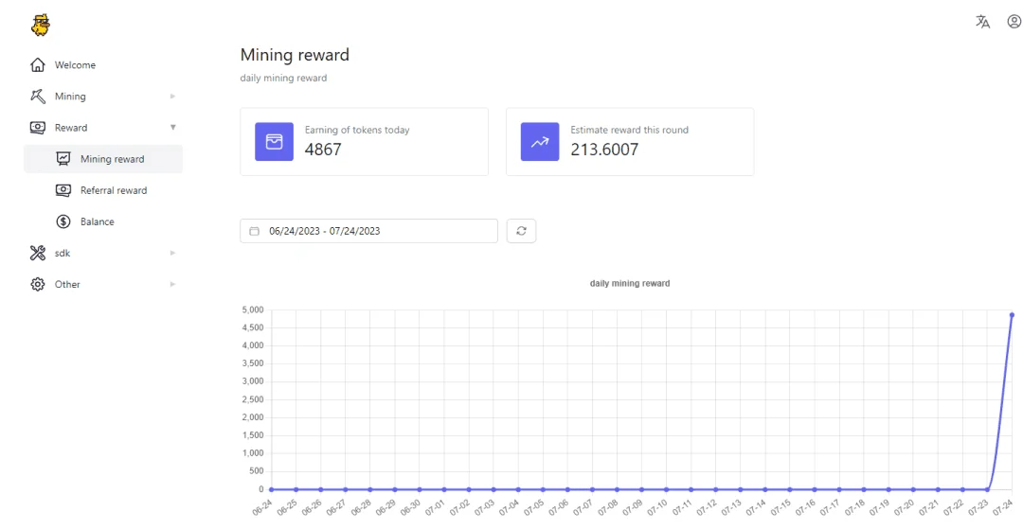This screenshot has height=530, width=1023.
Task: Click the 07-24 data point on chart
Action: tap(1012, 315)
